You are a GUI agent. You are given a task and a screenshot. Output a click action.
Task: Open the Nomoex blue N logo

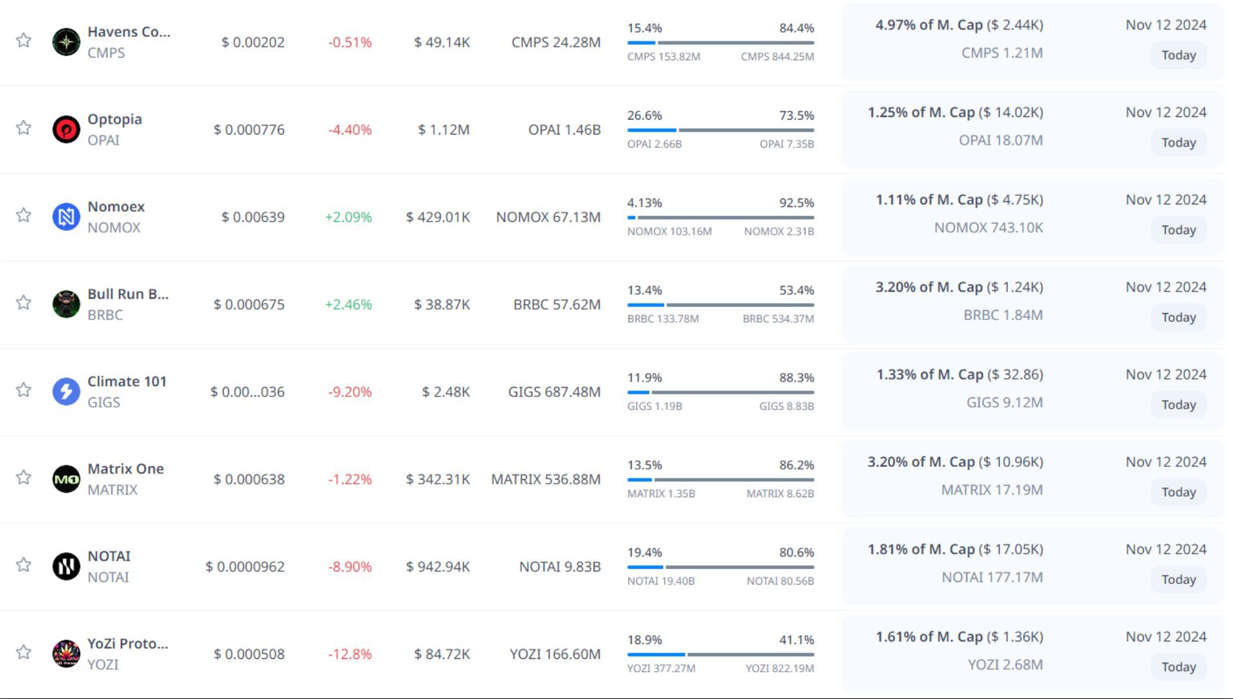coord(66,217)
